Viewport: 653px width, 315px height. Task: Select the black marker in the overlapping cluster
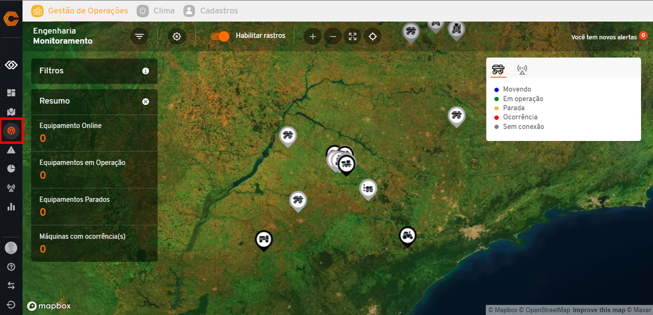pyautogui.click(x=346, y=165)
